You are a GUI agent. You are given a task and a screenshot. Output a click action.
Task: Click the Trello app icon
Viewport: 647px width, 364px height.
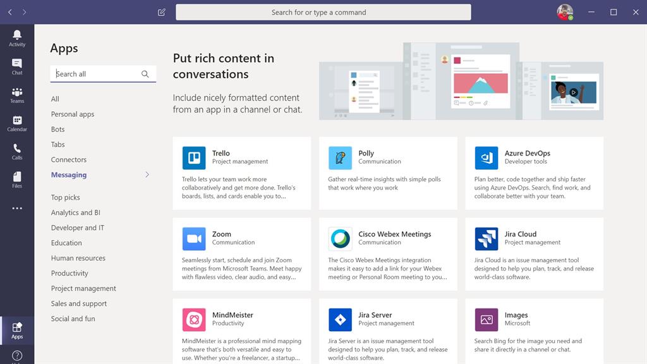(194, 158)
